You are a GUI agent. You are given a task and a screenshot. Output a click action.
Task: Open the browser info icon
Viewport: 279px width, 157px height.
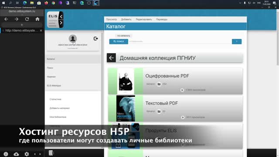tap(6, 154)
